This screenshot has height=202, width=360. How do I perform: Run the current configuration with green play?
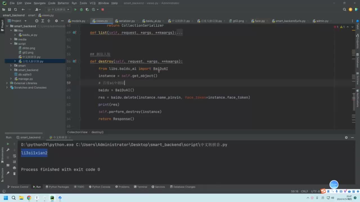pos(75,10)
